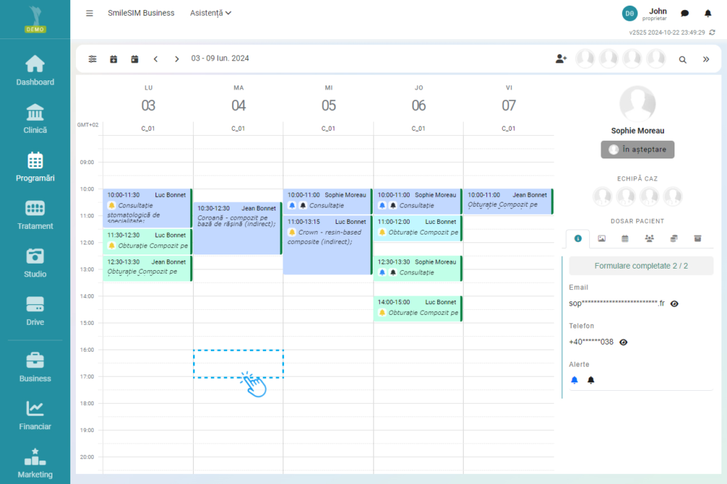
Task: Open the calendar tab in Dosar Pacient
Action: click(625, 239)
